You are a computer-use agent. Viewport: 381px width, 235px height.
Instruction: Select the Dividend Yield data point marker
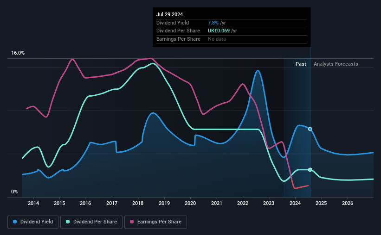click(x=310, y=129)
